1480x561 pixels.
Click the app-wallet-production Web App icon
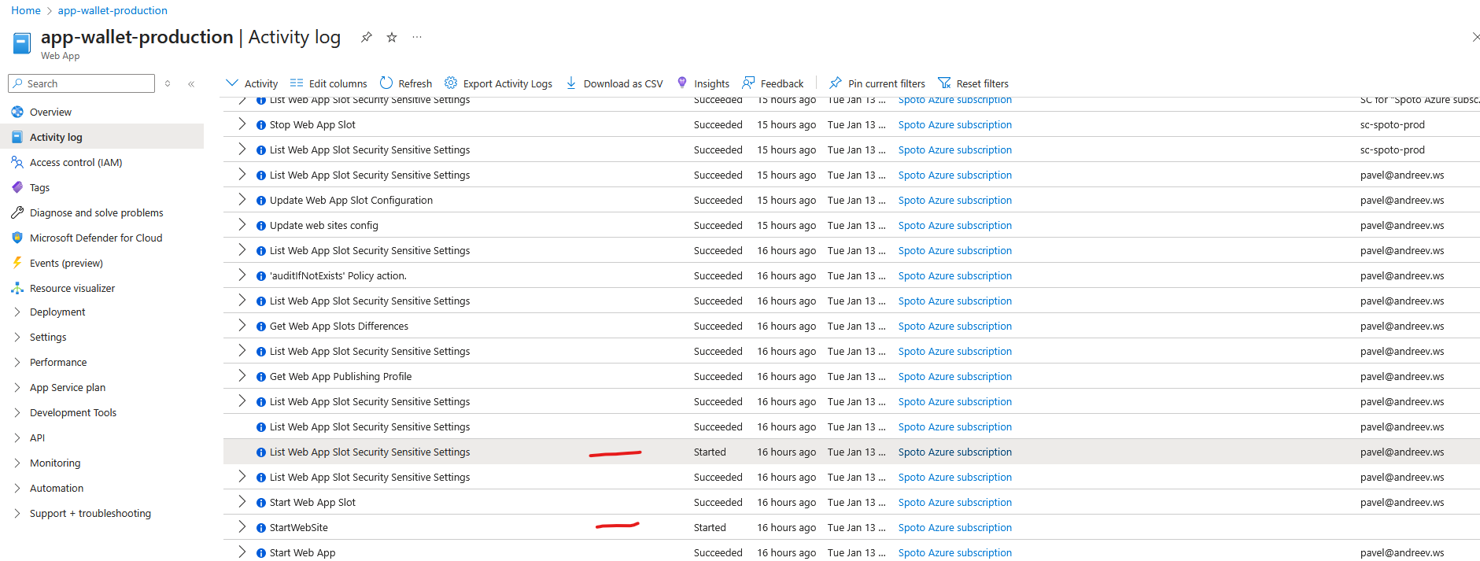coord(22,42)
